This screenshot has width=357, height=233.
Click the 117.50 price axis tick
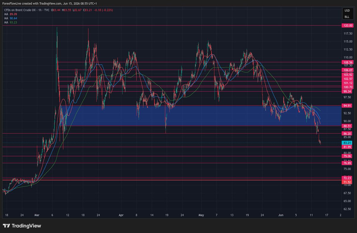pos(348,34)
